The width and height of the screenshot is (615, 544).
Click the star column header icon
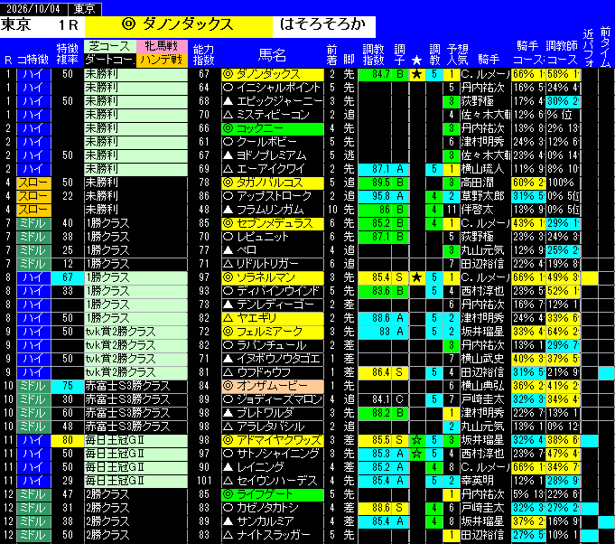click(416, 60)
